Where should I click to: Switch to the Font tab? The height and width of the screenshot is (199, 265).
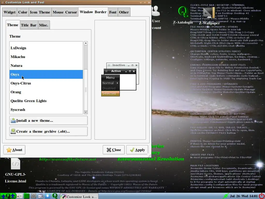click(x=113, y=12)
